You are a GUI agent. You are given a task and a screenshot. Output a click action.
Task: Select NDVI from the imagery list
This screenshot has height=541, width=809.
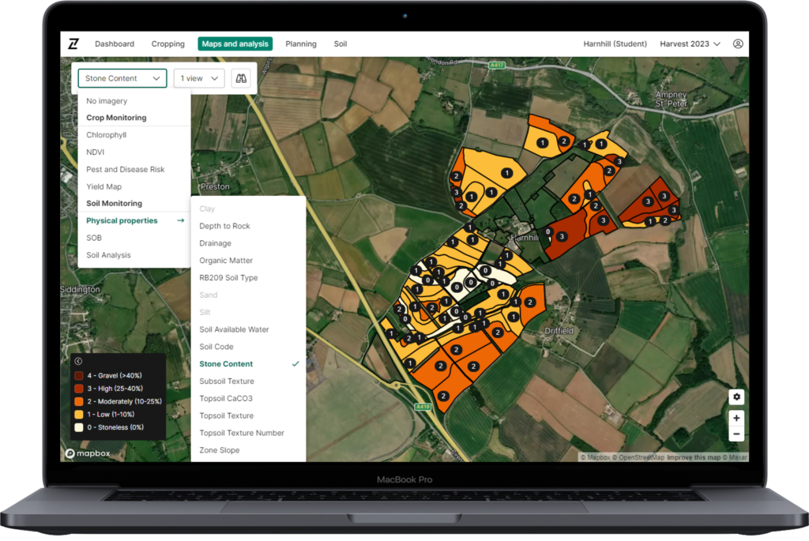coord(95,152)
